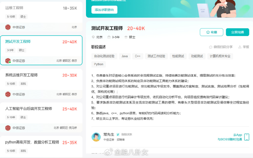Image resolution: width=253 pixels, height=158 pixels.
Task: Select the 测试开发工程师 job card in list
Action: pyautogui.click(x=41, y=50)
